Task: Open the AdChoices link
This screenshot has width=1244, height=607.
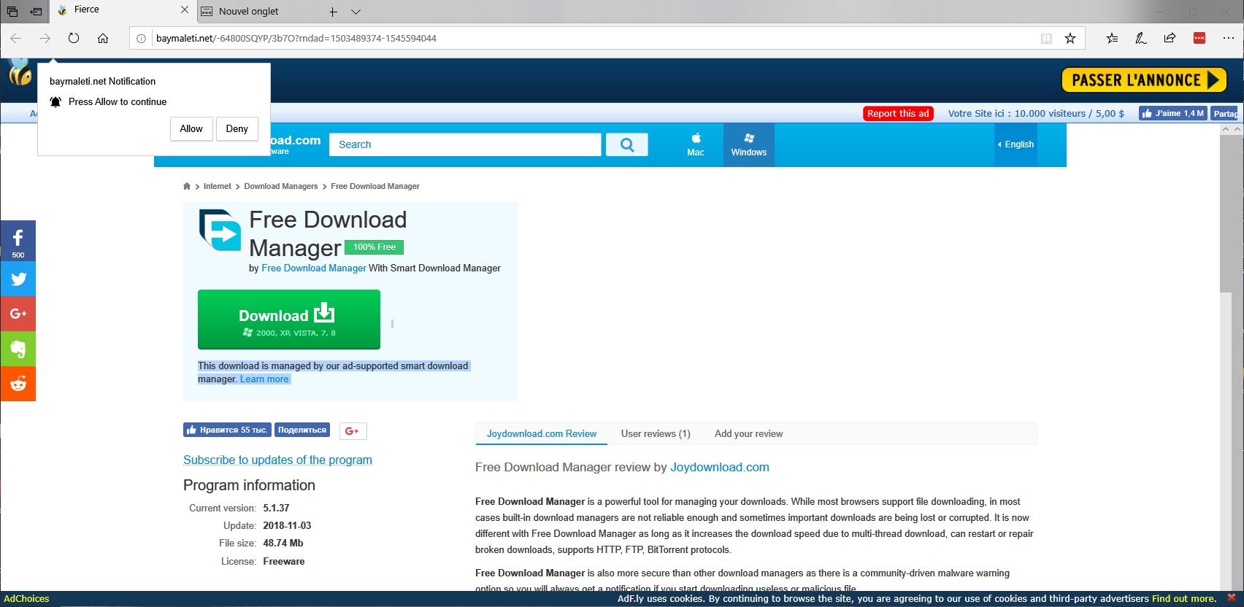Action: click(x=26, y=598)
